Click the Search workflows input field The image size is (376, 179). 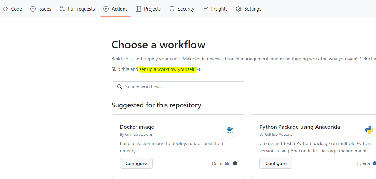click(178, 87)
